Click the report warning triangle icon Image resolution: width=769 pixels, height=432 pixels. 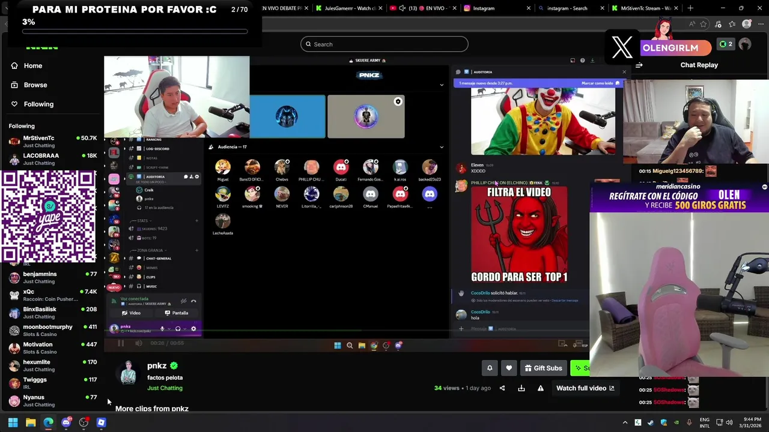tap(541, 388)
